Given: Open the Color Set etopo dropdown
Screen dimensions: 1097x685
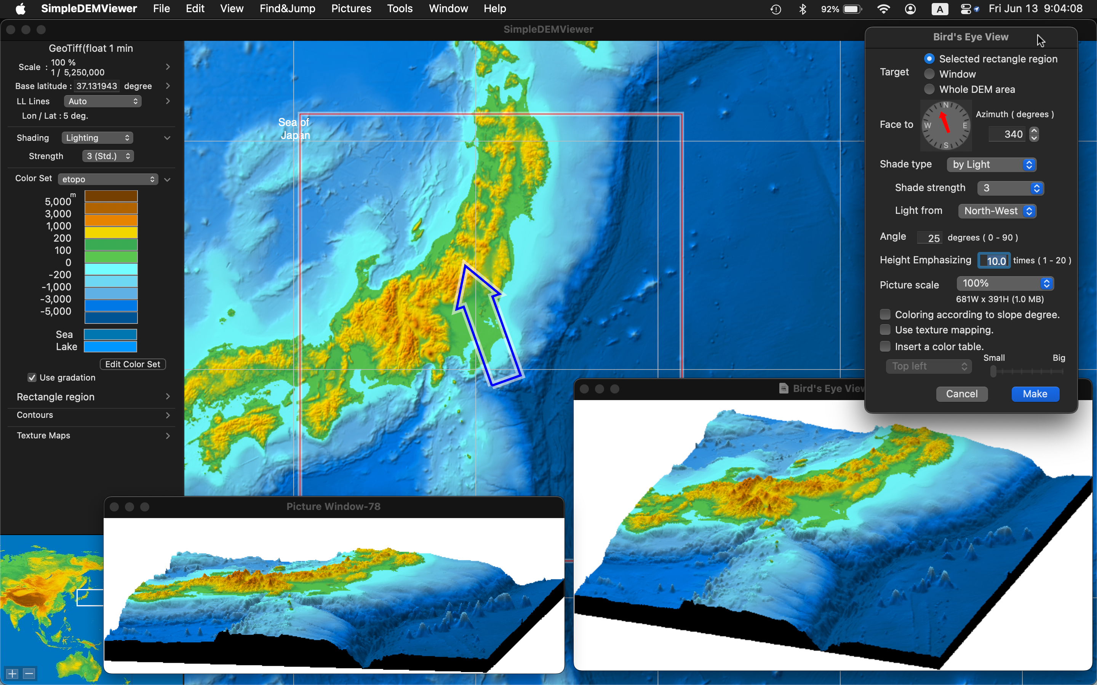Looking at the screenshot, I should pos(108,179).
